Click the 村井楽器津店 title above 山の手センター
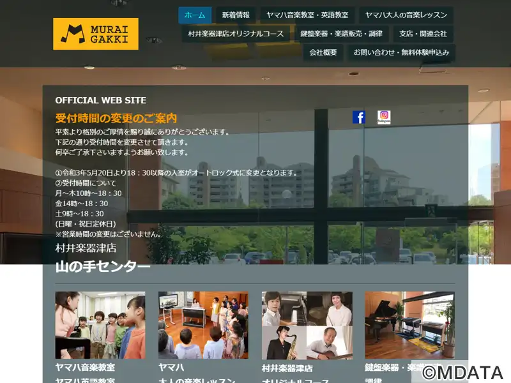511x383 pixels. pos(86,248)
